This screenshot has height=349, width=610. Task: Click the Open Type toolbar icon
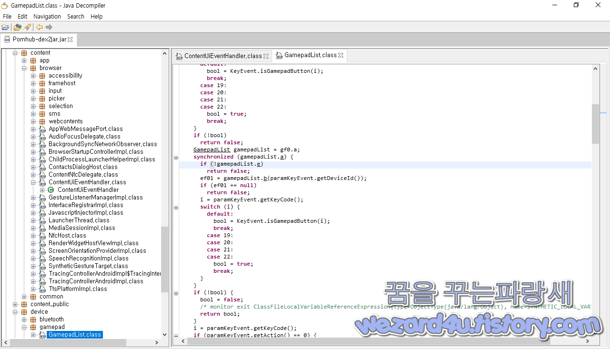tap(18, 27)
